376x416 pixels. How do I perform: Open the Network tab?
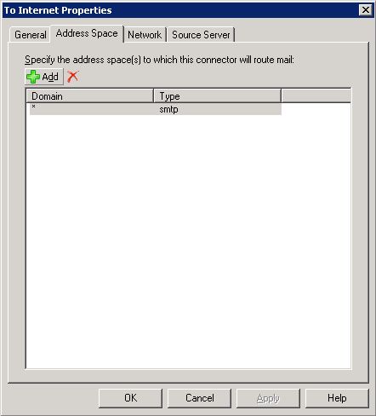click(x=145, y=35)
